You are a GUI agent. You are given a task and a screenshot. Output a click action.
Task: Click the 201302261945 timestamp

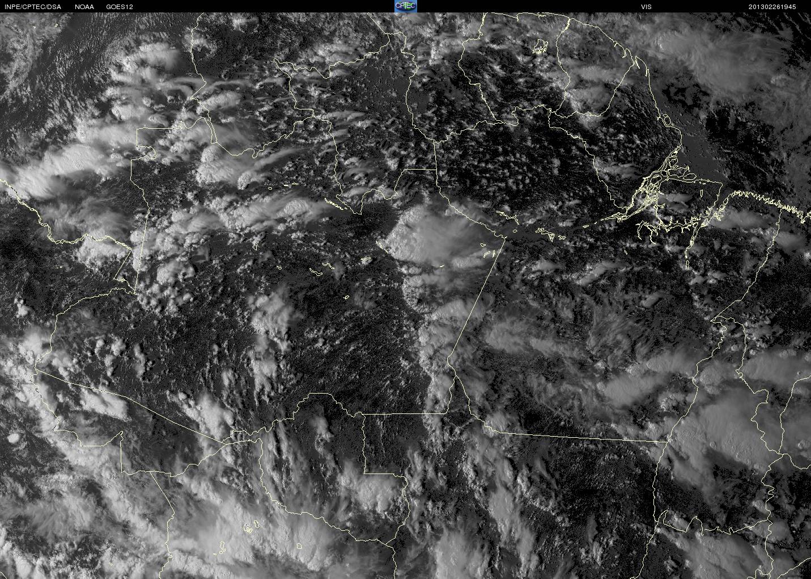(772, 7)
